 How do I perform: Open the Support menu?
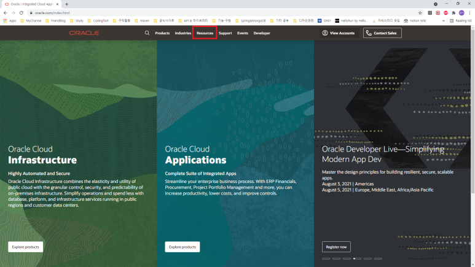[x=225, y=33]
